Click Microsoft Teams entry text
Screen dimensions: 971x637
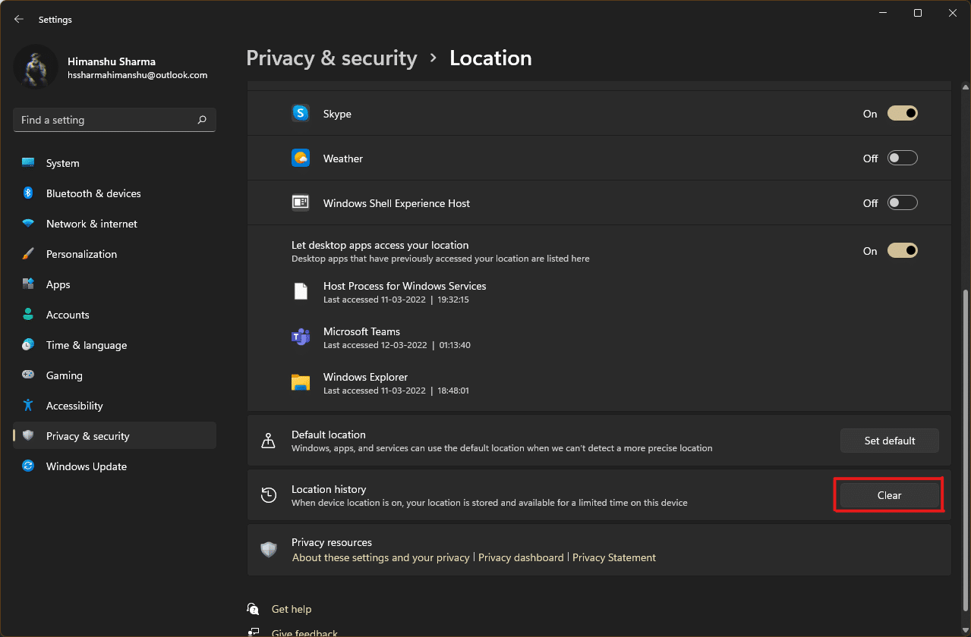tap(361, 331)
